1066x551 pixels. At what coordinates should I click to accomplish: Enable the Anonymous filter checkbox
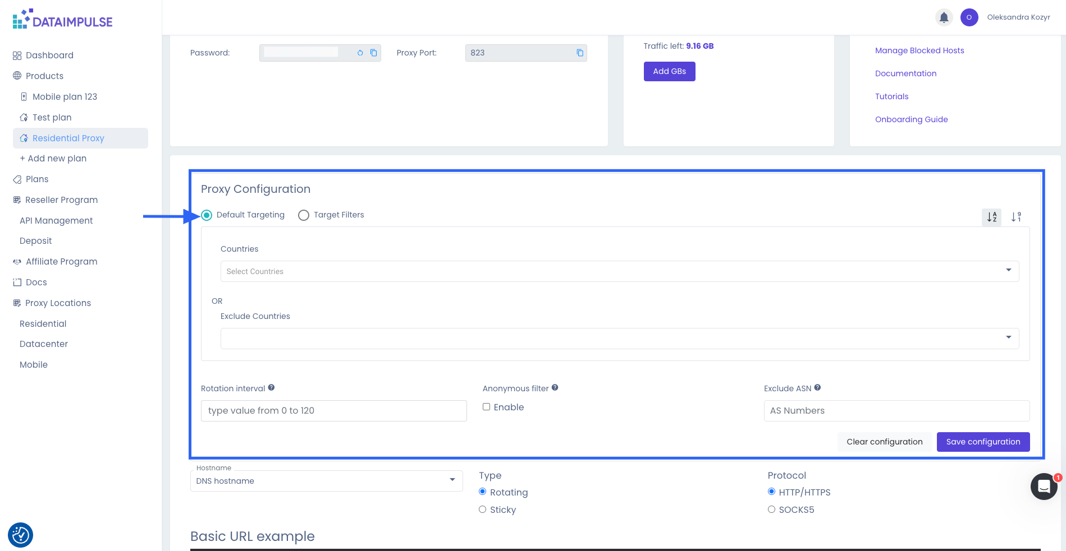coord(486,407)
